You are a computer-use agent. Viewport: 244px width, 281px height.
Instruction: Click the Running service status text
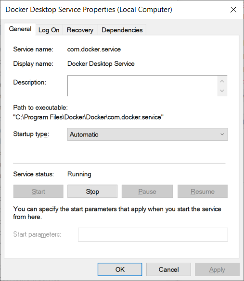pos(79,174)
